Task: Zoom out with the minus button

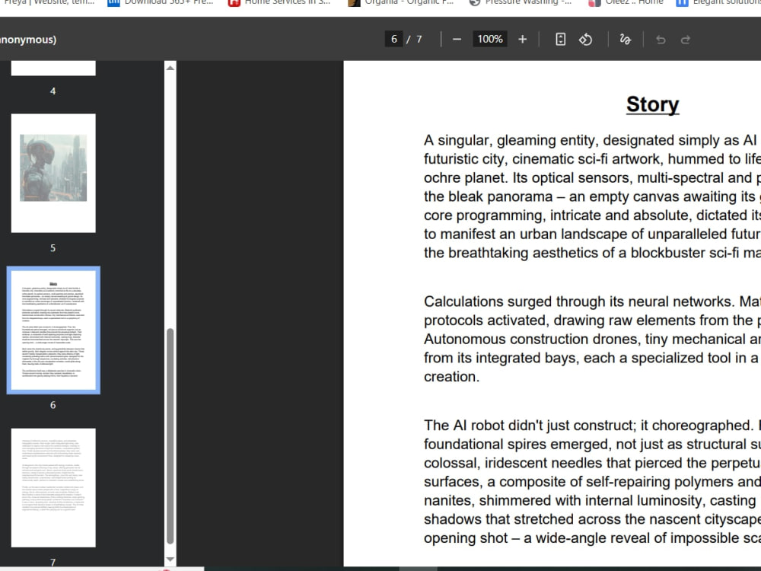Action: click(457, 40)
